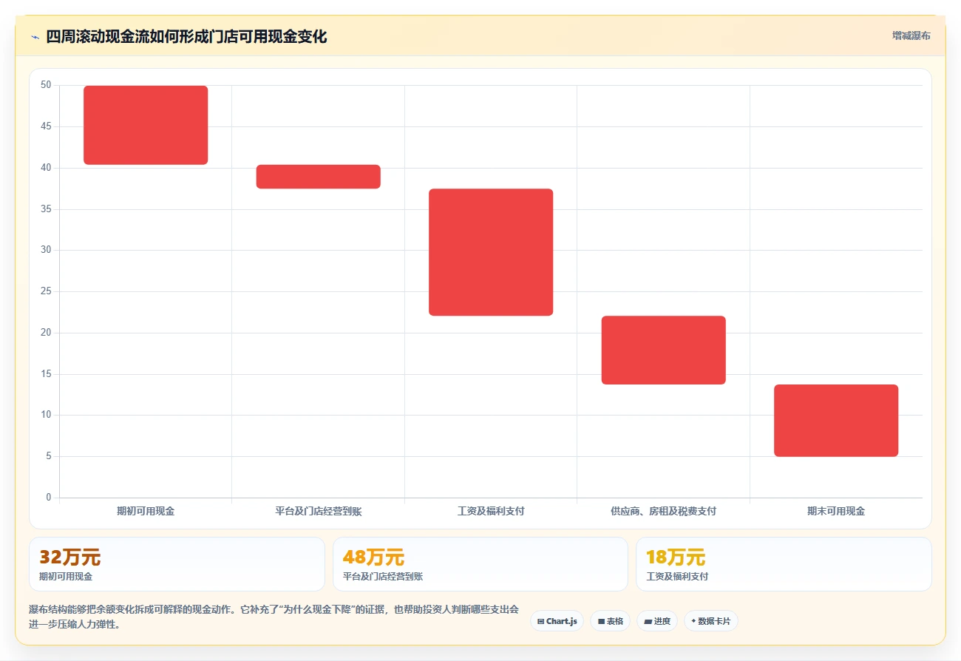
Task: Click the lightning icon beside the title
Action: pyautogui.click(x=35, y=37)
